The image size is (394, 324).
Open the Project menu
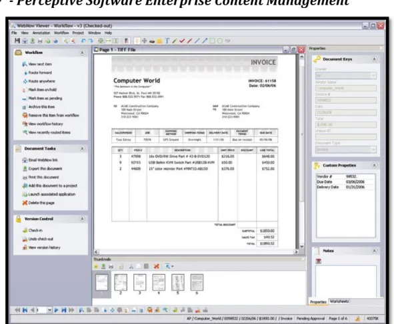point(78,33)
